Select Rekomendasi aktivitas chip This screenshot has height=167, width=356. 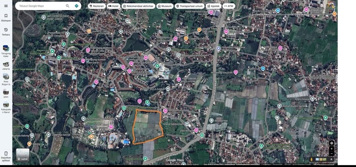[x=138, y=6]
